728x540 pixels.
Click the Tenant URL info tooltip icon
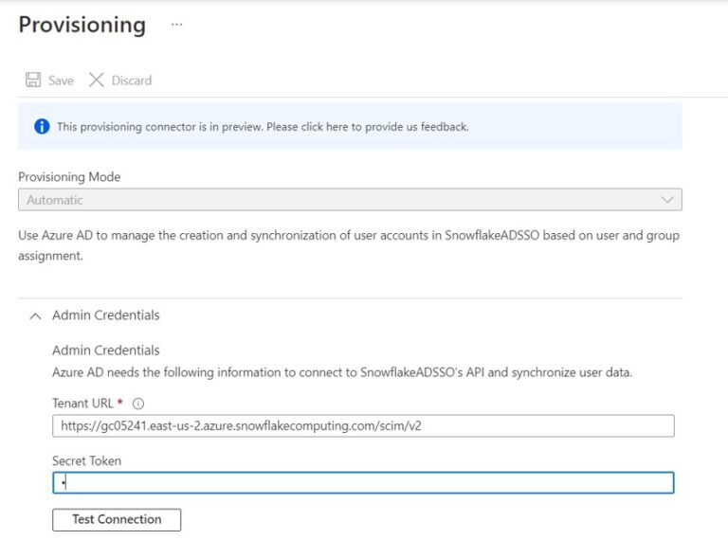point(138,404)
